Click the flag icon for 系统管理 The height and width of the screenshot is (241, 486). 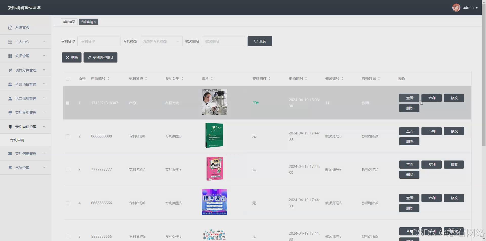(10, 168)
